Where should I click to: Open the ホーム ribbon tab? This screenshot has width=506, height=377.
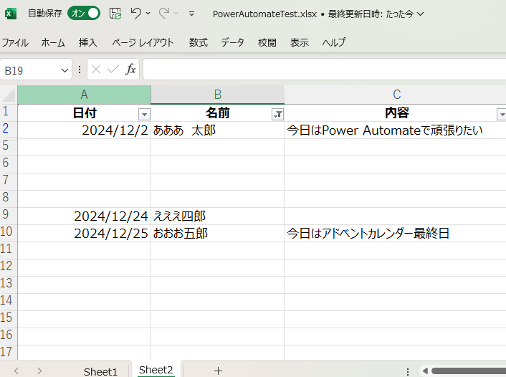point(53,42)
